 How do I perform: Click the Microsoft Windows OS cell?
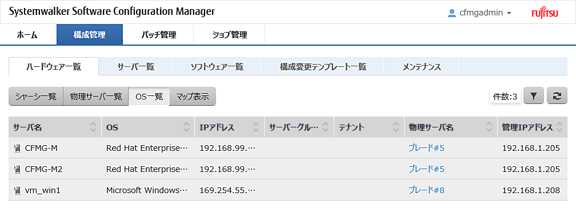(x=147, y=190)
